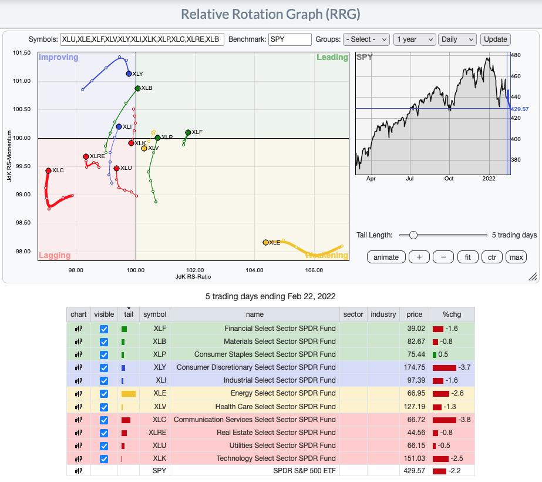The width and height of the screenshot is (542, 482).
Task: Uncheck visibility for XLE
Action: click(104, 394)
